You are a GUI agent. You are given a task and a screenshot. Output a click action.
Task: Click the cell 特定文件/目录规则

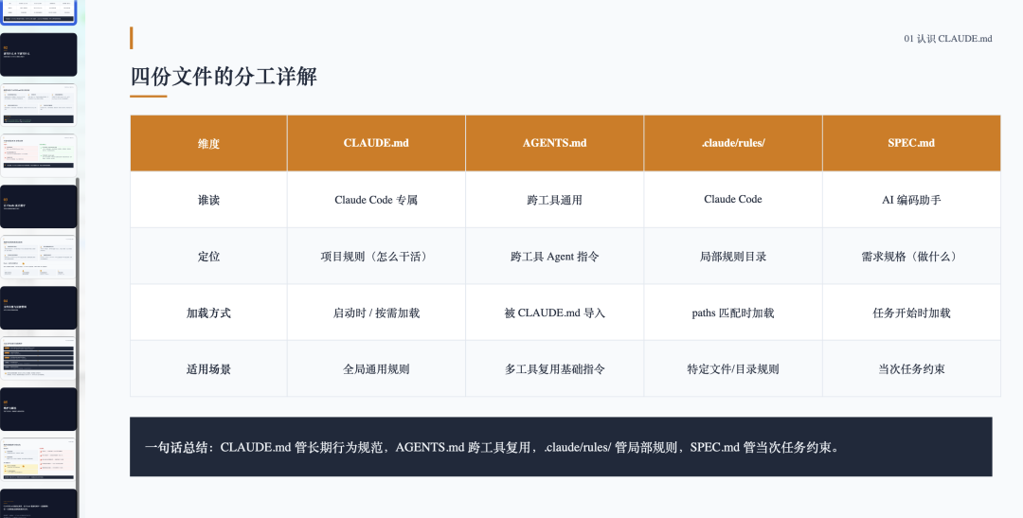[x=733, y=369]
